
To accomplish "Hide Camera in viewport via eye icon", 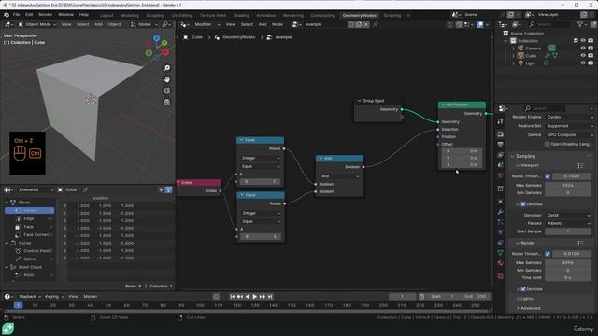I will tap(583, 48).
